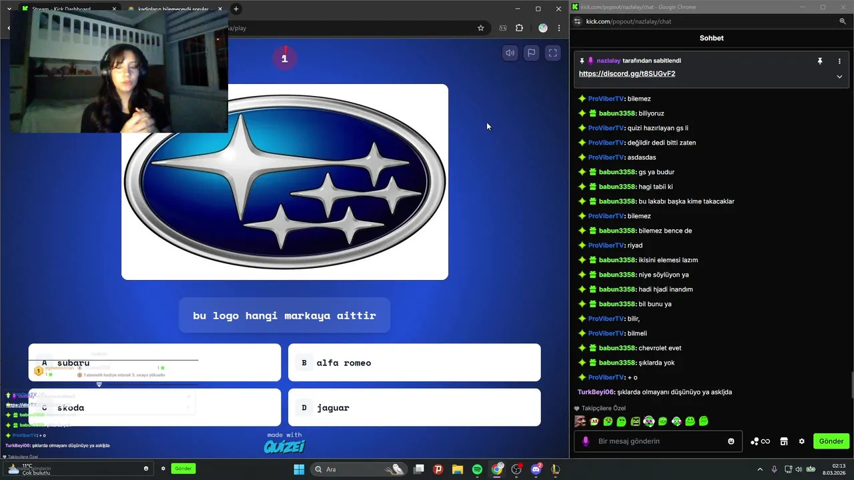854x480 pixels.
Task: Select the 'Sohbet' chat header text
Action: 711,38
